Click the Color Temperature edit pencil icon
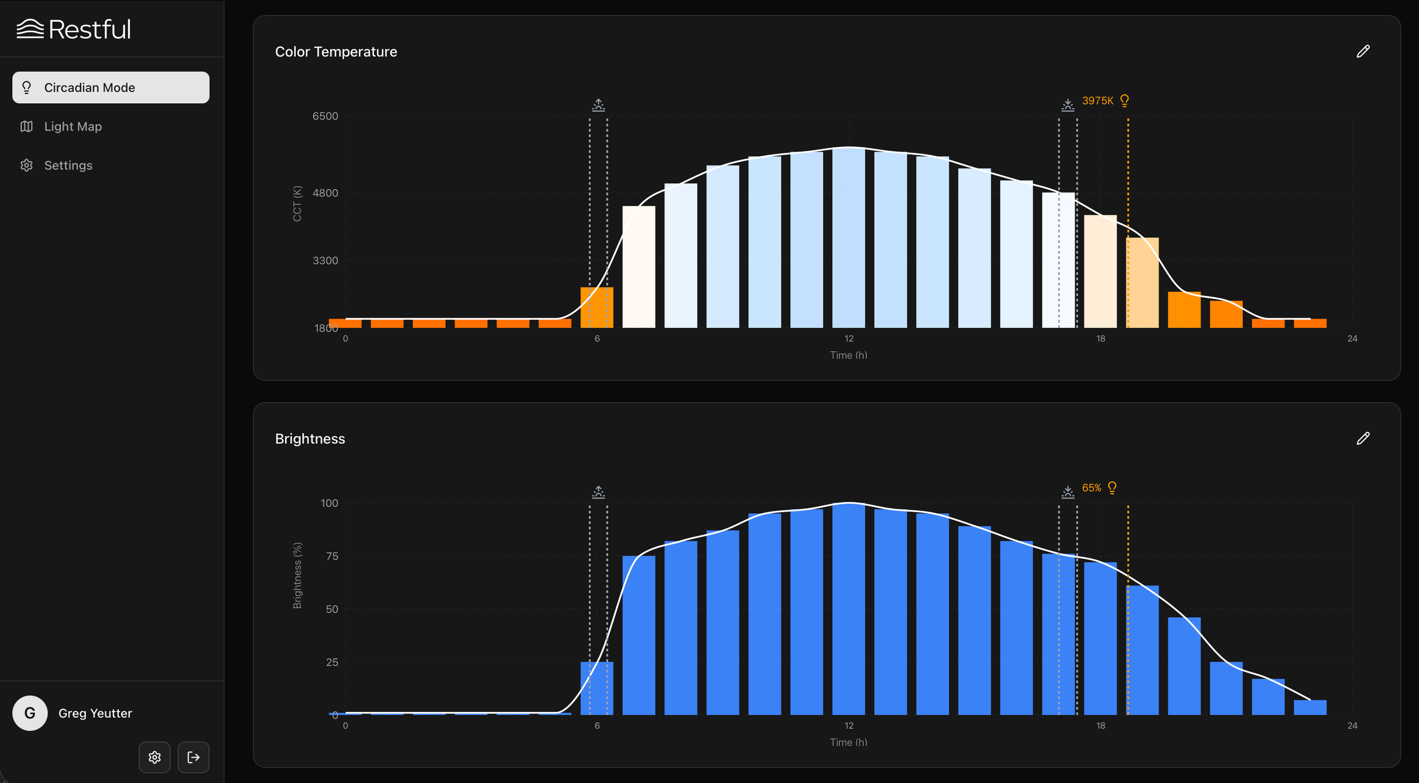 [x=1363, y=51]
